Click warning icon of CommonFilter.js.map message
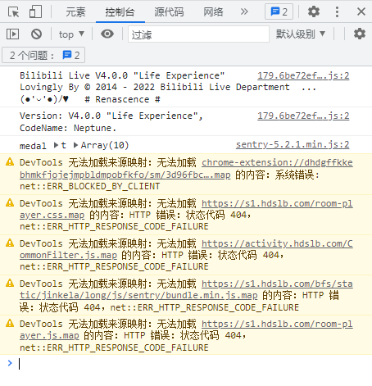The image size is (372, 386). 10,243
